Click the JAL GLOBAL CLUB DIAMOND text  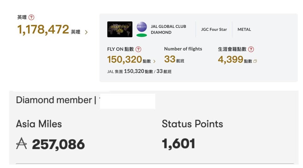[x=168, y=29]
